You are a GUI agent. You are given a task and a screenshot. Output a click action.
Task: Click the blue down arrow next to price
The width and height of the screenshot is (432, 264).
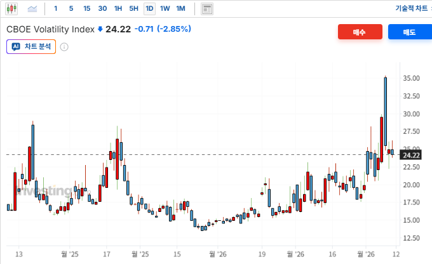pos(100,29)
